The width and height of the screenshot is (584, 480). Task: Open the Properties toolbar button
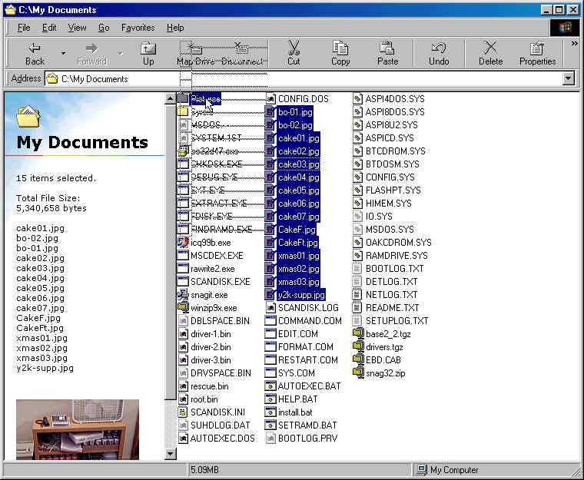tap(537, 53)
